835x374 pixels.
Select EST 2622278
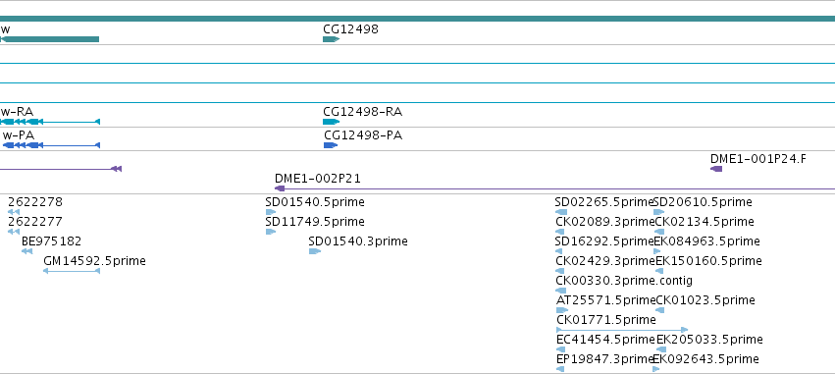pyautogui.click(x=35, y=202)
